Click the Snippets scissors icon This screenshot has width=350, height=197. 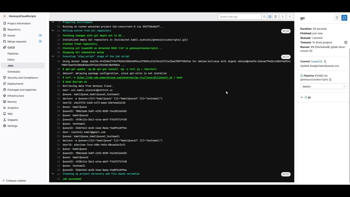tap(5, 120)
